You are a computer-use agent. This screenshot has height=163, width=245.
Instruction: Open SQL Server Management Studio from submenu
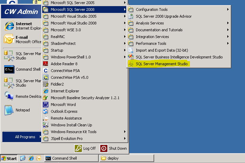click(161, 64)
